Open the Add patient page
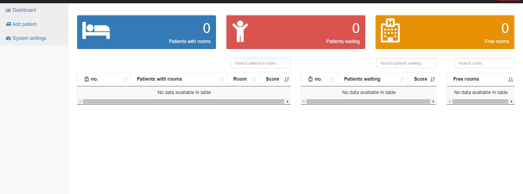The image size is (523, 194). 24,24
